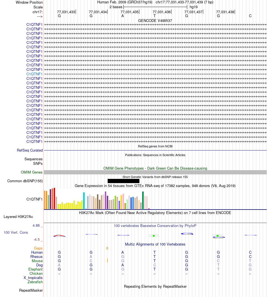
Task: Click the C1QTNF1 label beside the GTEx chart
Action: (35, 199)
